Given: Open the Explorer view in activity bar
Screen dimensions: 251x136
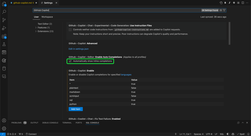Looking at the screenshot, I should pyautogui.click(x=4, y=4).
